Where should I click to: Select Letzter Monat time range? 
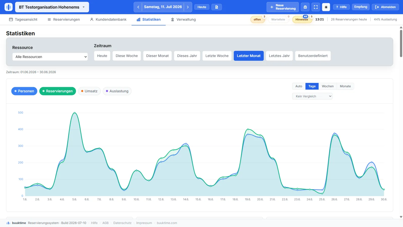(x=249, y=56)
